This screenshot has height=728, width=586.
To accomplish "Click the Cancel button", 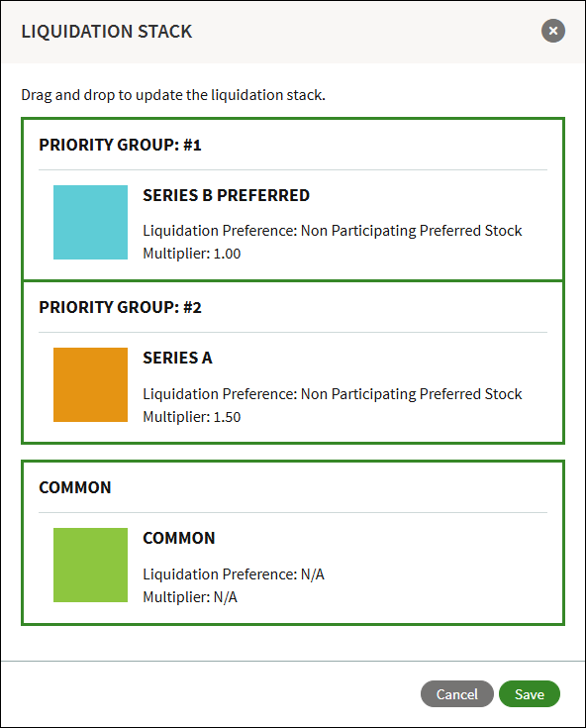I will [457, 693].
